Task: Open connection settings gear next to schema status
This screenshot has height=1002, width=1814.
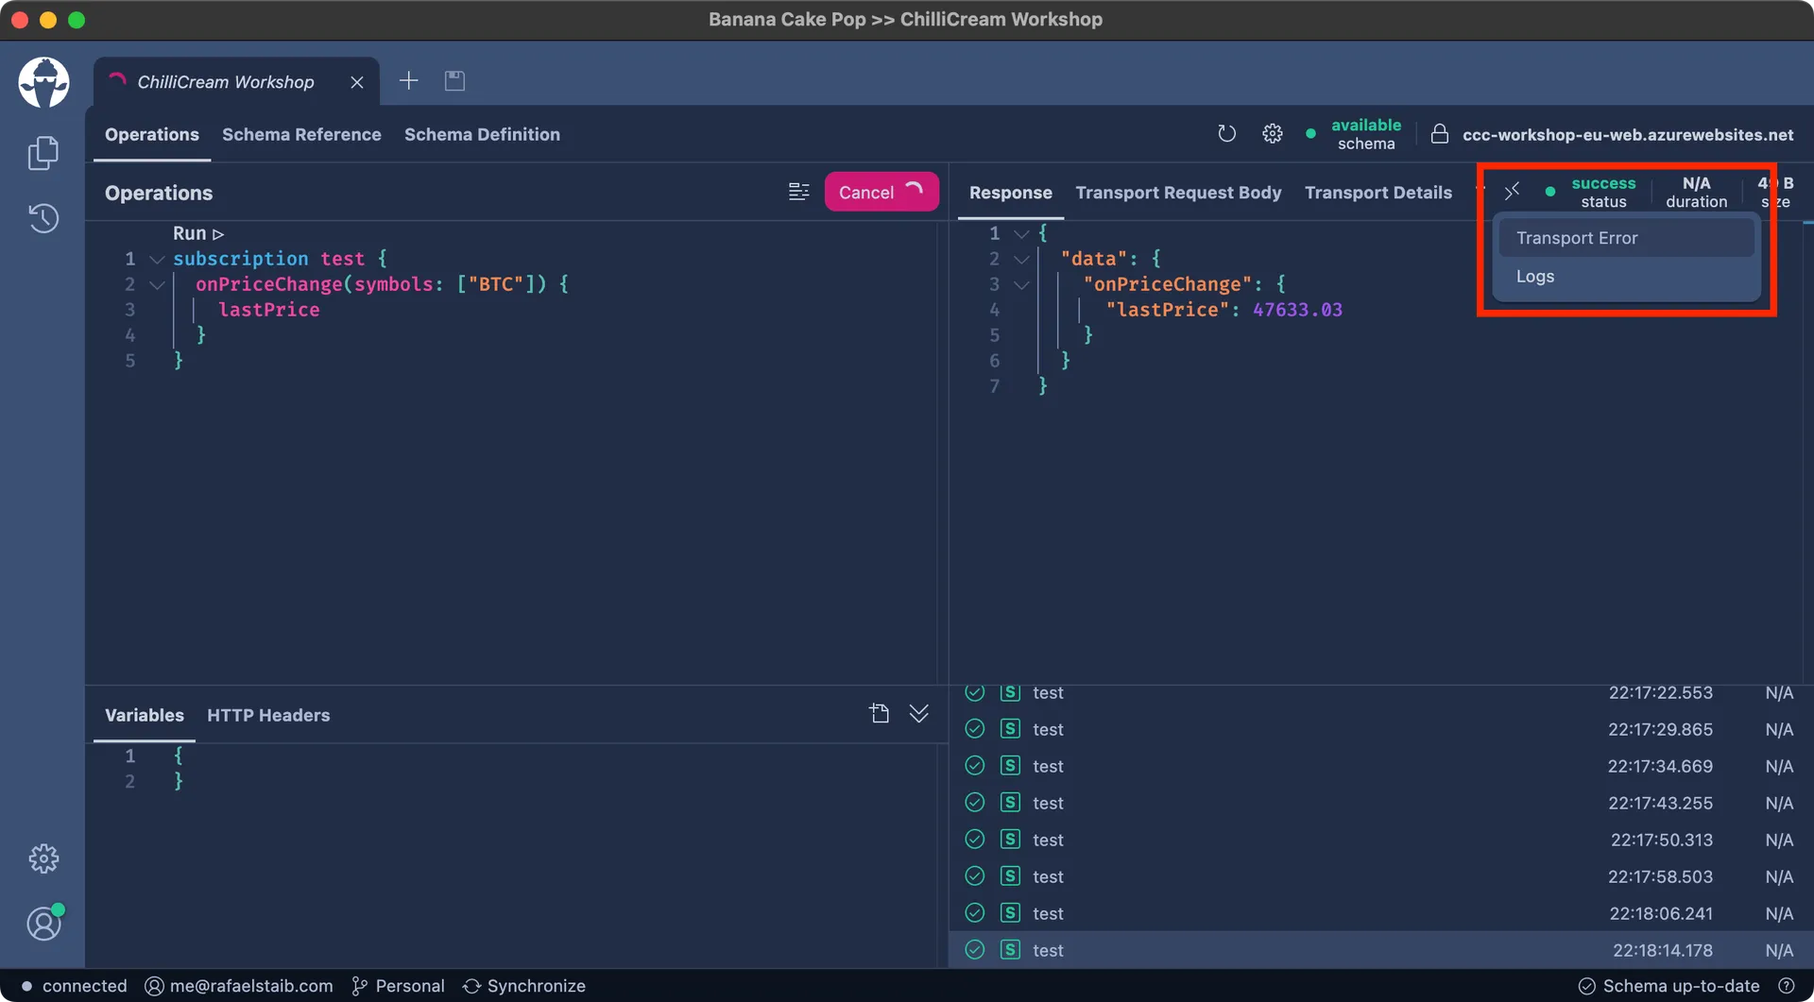Action: pyautogui.click(x=1273, y=134)
